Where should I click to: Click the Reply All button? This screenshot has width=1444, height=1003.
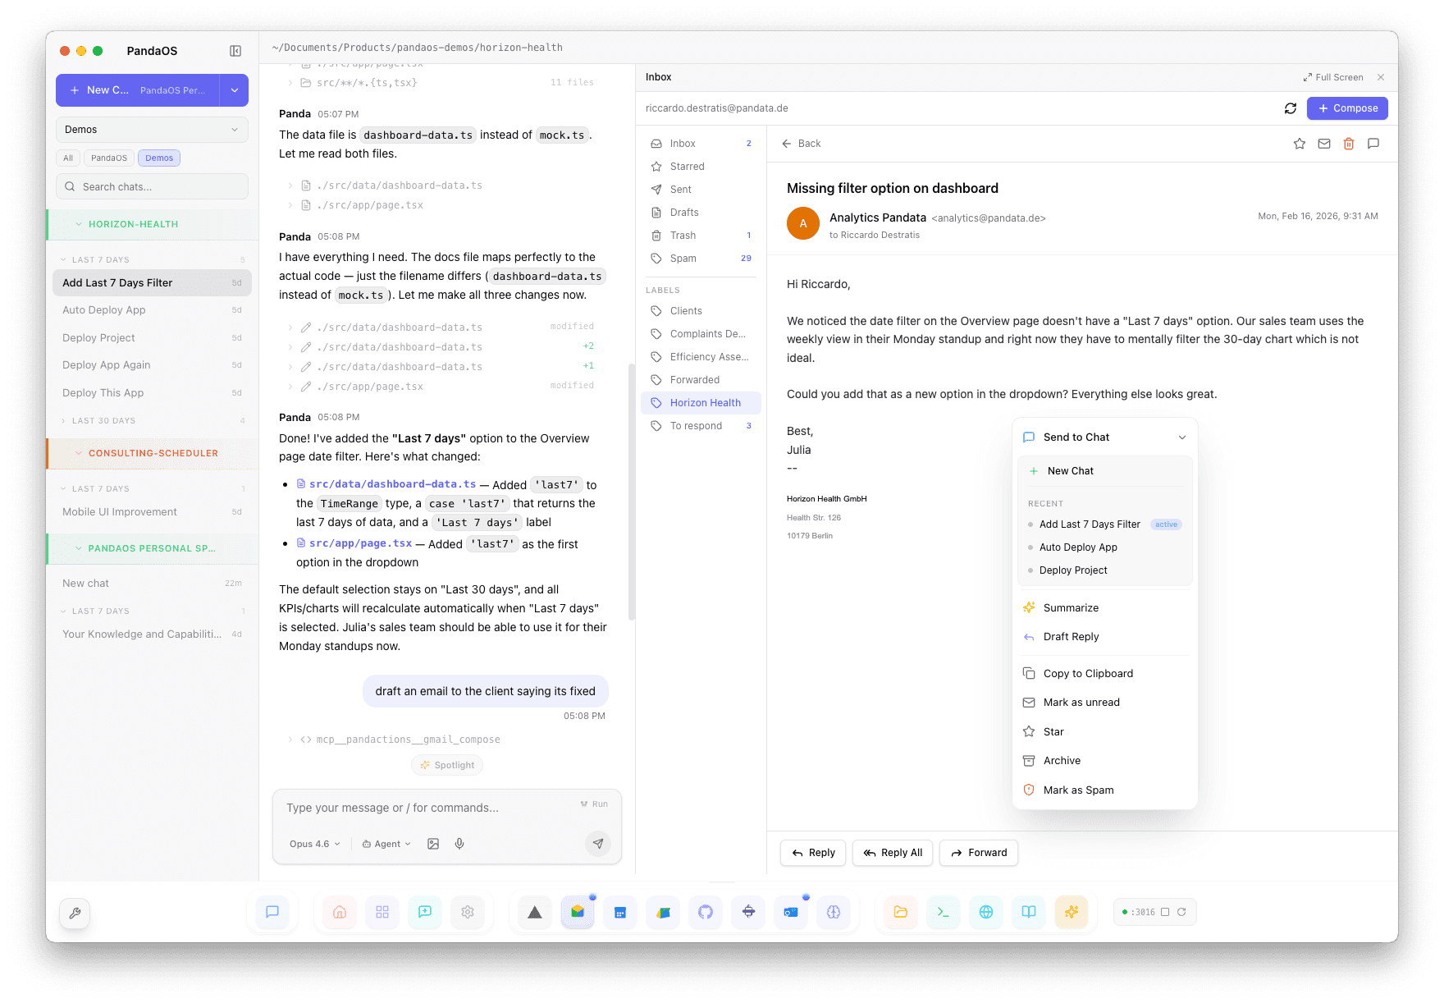(x=893, y=853)
